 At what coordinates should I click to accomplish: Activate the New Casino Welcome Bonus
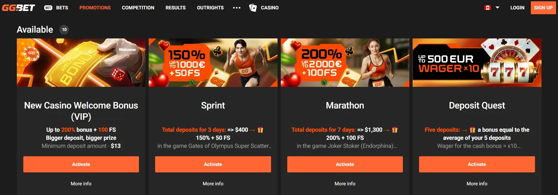[81, 164]
